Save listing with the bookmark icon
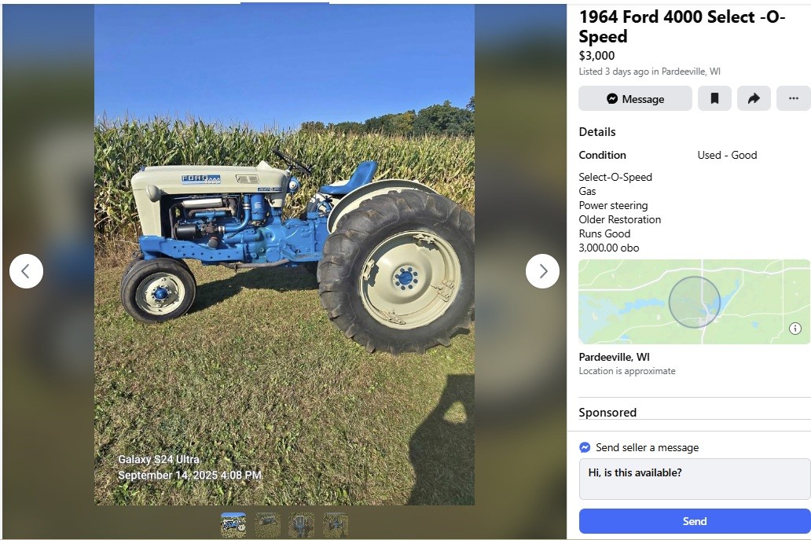 point(714,98)
